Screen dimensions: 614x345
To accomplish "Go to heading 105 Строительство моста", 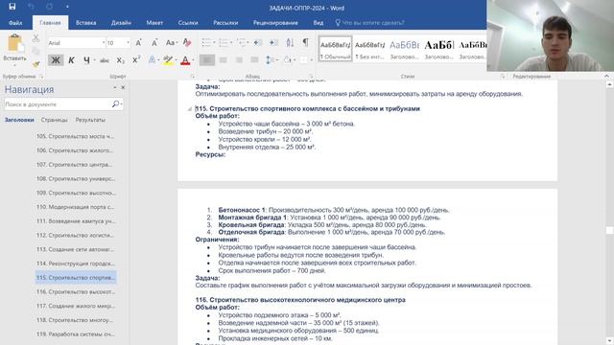I will [76, 136].
